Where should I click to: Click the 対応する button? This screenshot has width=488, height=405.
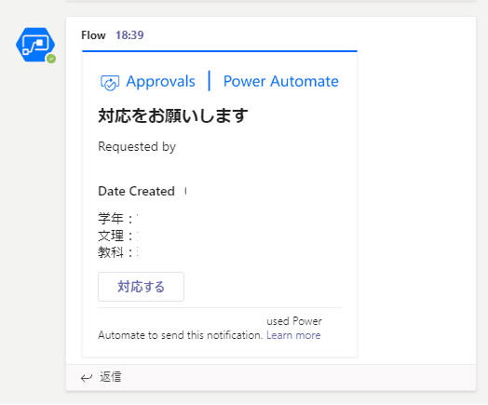141,287
